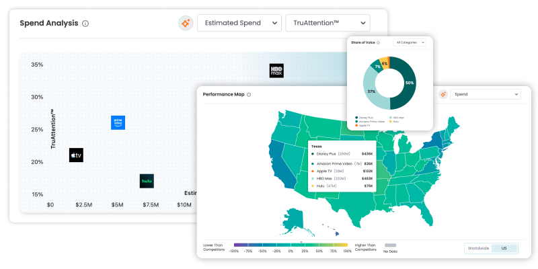Viewport: 538px width, 269px height.
Task: Click the HBO Max $463K tooltip row
Action: click(342, 178)
